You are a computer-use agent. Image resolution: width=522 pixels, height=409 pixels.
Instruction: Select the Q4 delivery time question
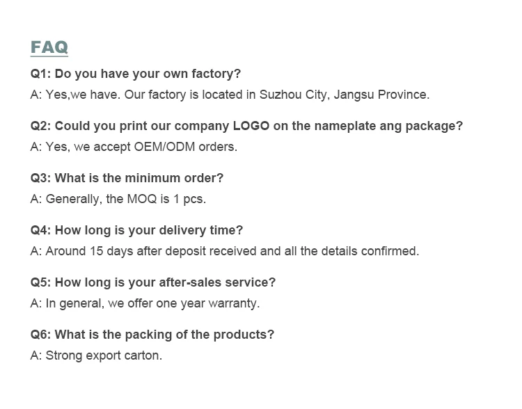tap(136, 230)
